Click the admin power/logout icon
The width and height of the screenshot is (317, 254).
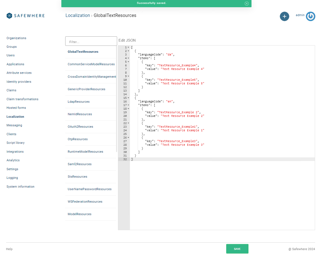click(x=310, y=16)
